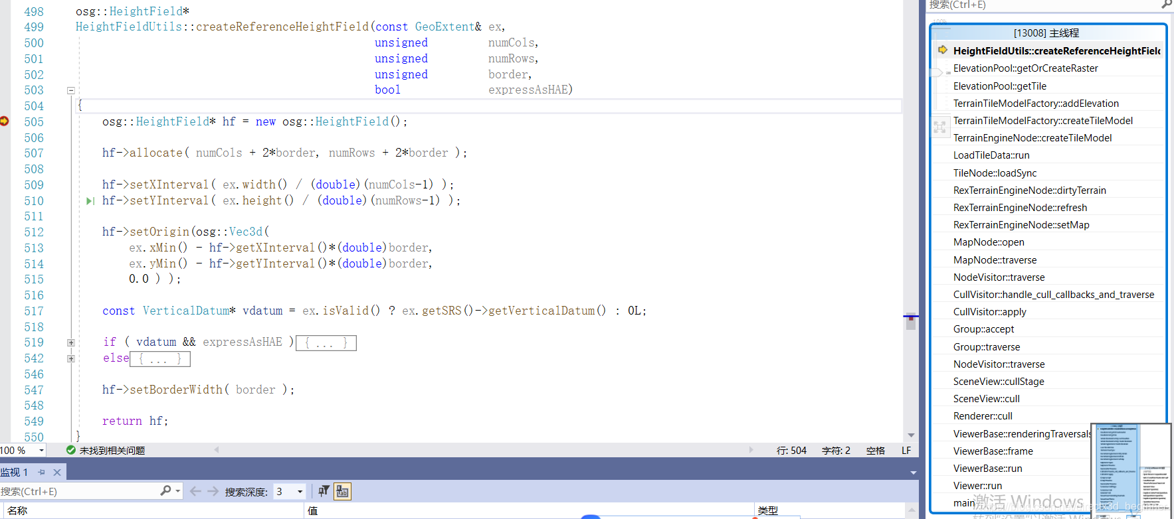Viewport: 1174px width, 519px height.
Task: Select Renderer::cull stack frame
Action: 983,416
